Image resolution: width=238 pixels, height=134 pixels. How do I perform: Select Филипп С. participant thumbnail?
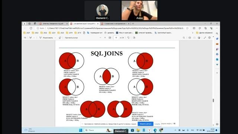[x=102, y=10]
